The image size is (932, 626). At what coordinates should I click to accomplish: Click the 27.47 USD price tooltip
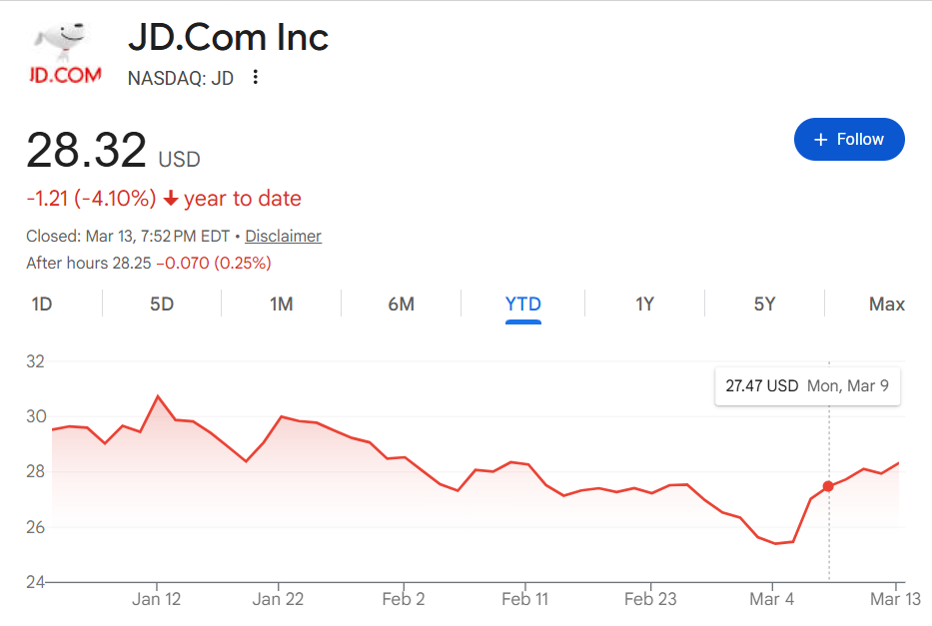point(807,385)
